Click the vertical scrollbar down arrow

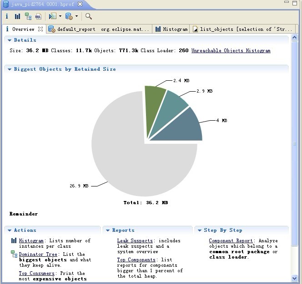pos(295,278)
